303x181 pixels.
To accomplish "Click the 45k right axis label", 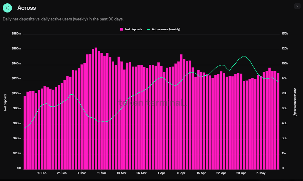I will coord(284,123).
